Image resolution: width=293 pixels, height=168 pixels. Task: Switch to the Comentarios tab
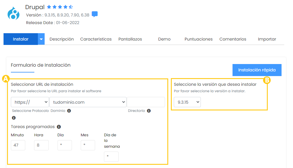233,39
